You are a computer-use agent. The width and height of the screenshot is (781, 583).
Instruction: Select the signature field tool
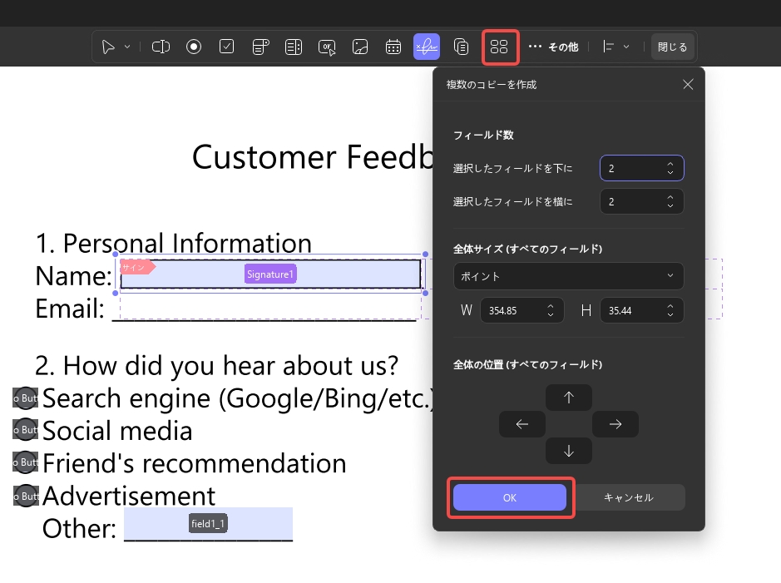pos(427,47)
